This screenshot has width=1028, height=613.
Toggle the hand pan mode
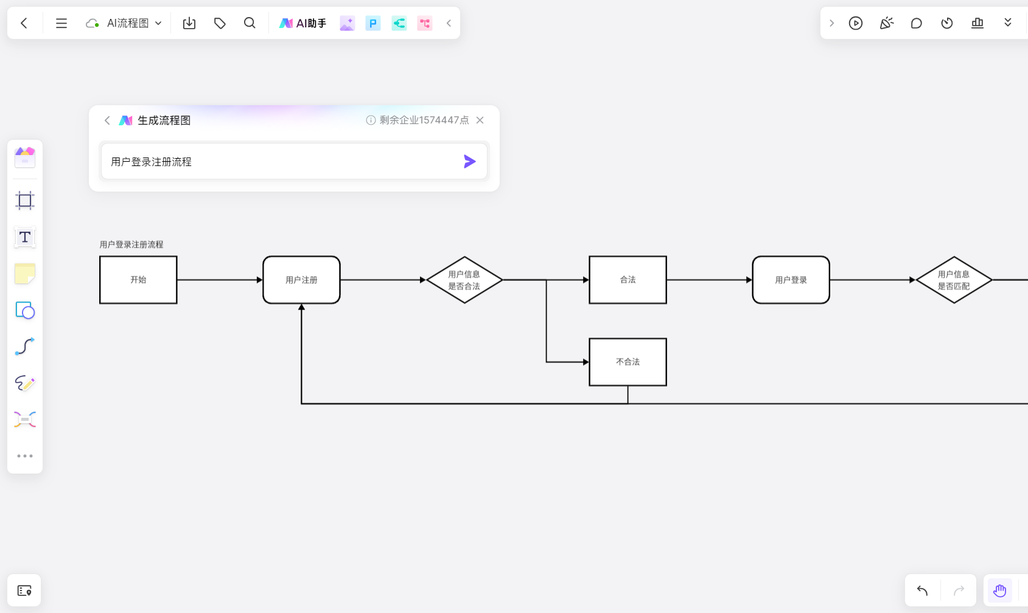point(999,590)
